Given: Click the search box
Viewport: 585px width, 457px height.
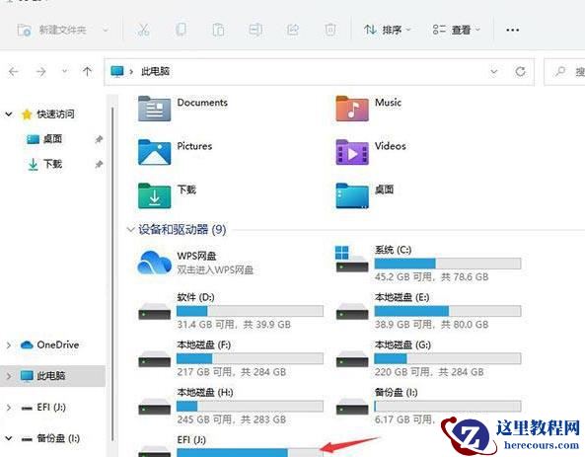Looking at the screenshot, I should 565,71.
